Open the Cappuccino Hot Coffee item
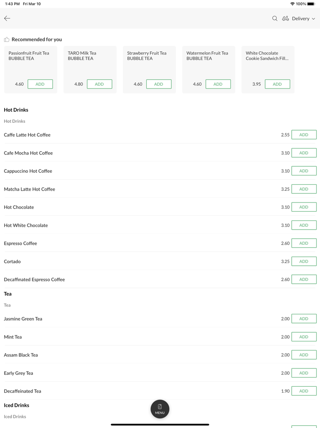320x428 pixels. pos(28,171)
